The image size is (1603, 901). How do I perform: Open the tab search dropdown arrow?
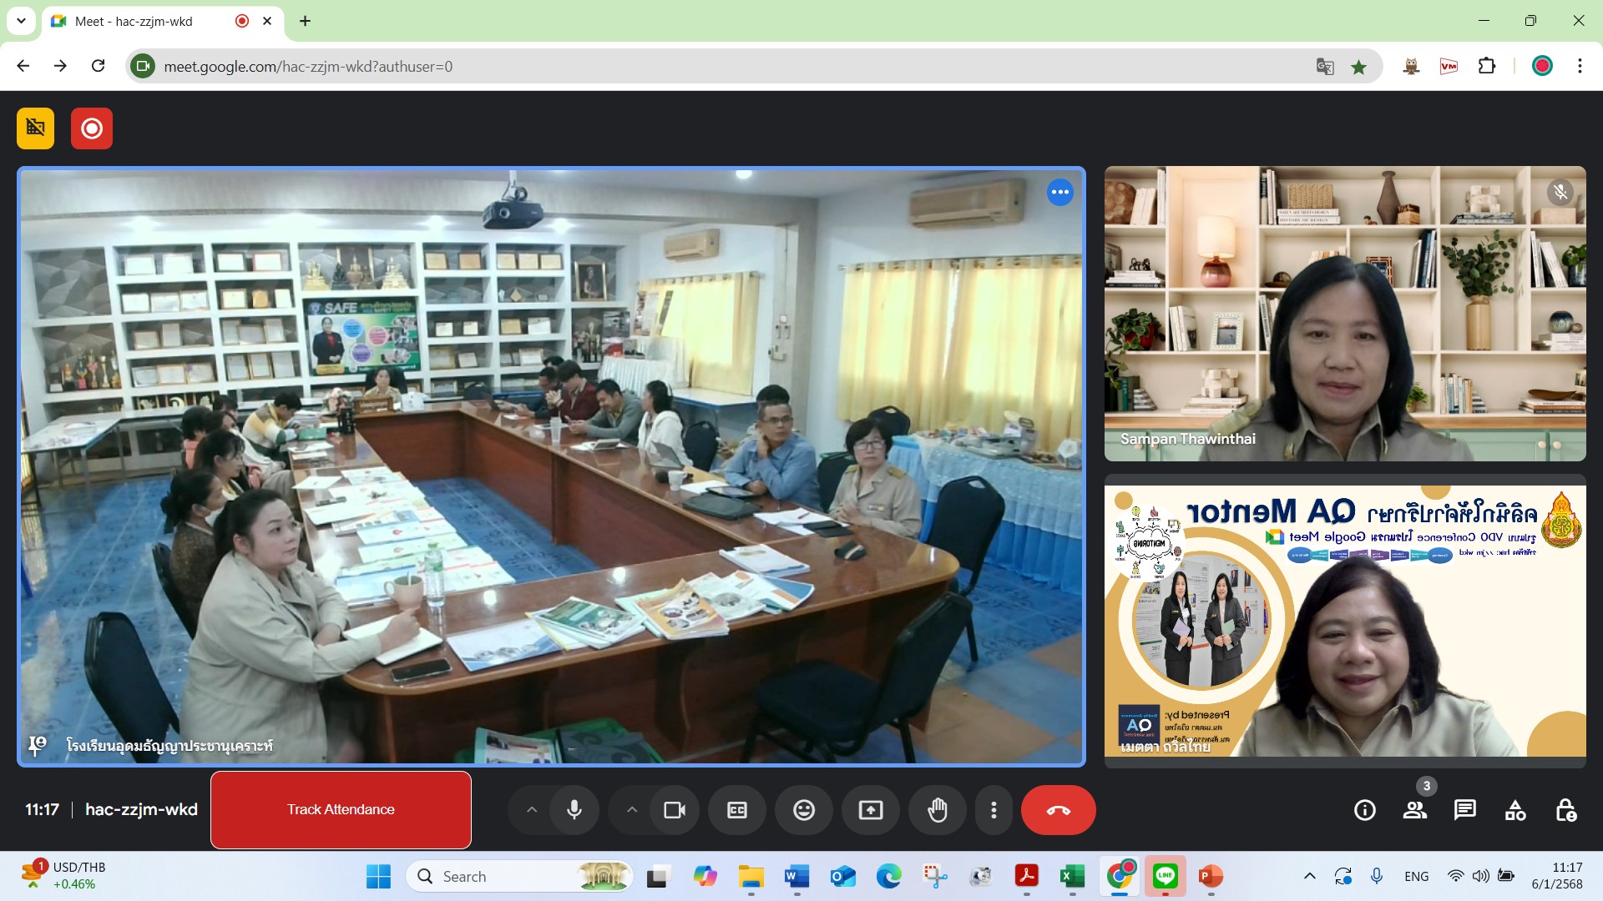point(21,21)
